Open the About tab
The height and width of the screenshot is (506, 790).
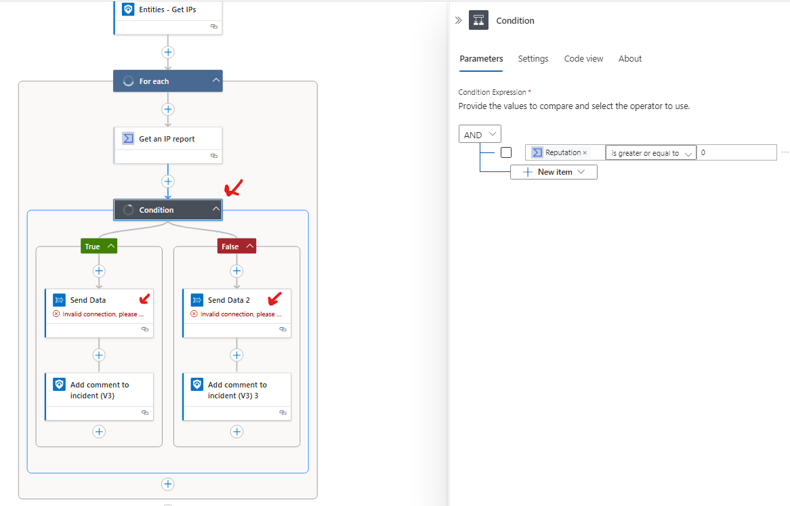(629, 58)
